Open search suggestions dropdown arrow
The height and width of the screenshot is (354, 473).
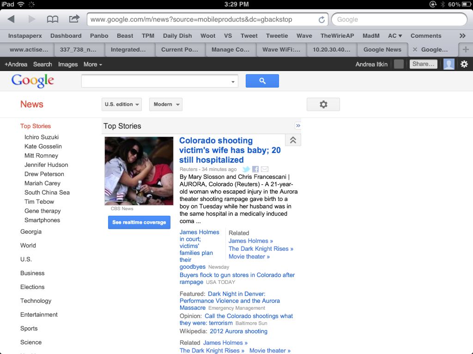(233, 82)
